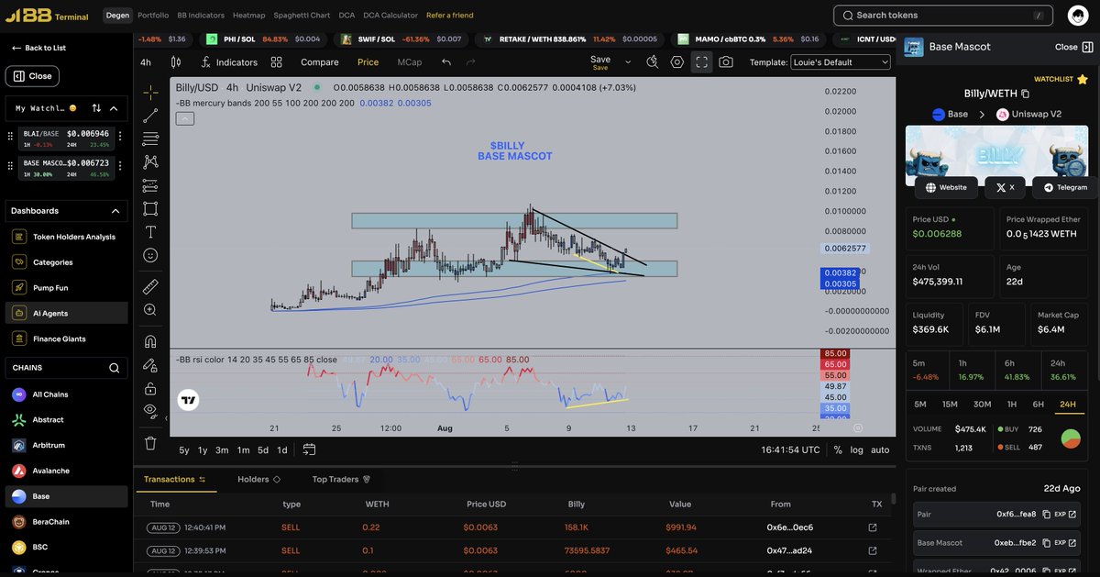This screenshot has height=577, width=1100.
Task: Select the zoom in tool
Action: [151, 310]
